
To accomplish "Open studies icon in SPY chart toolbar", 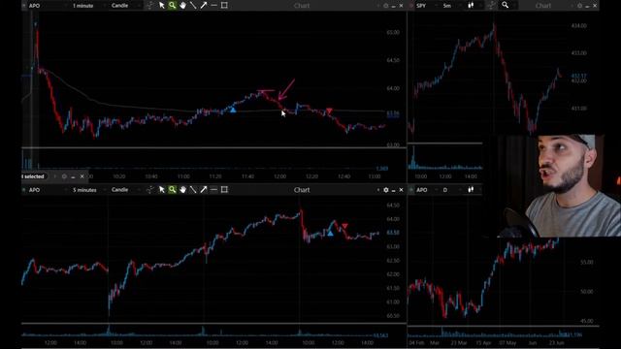I will pos(492,6).
